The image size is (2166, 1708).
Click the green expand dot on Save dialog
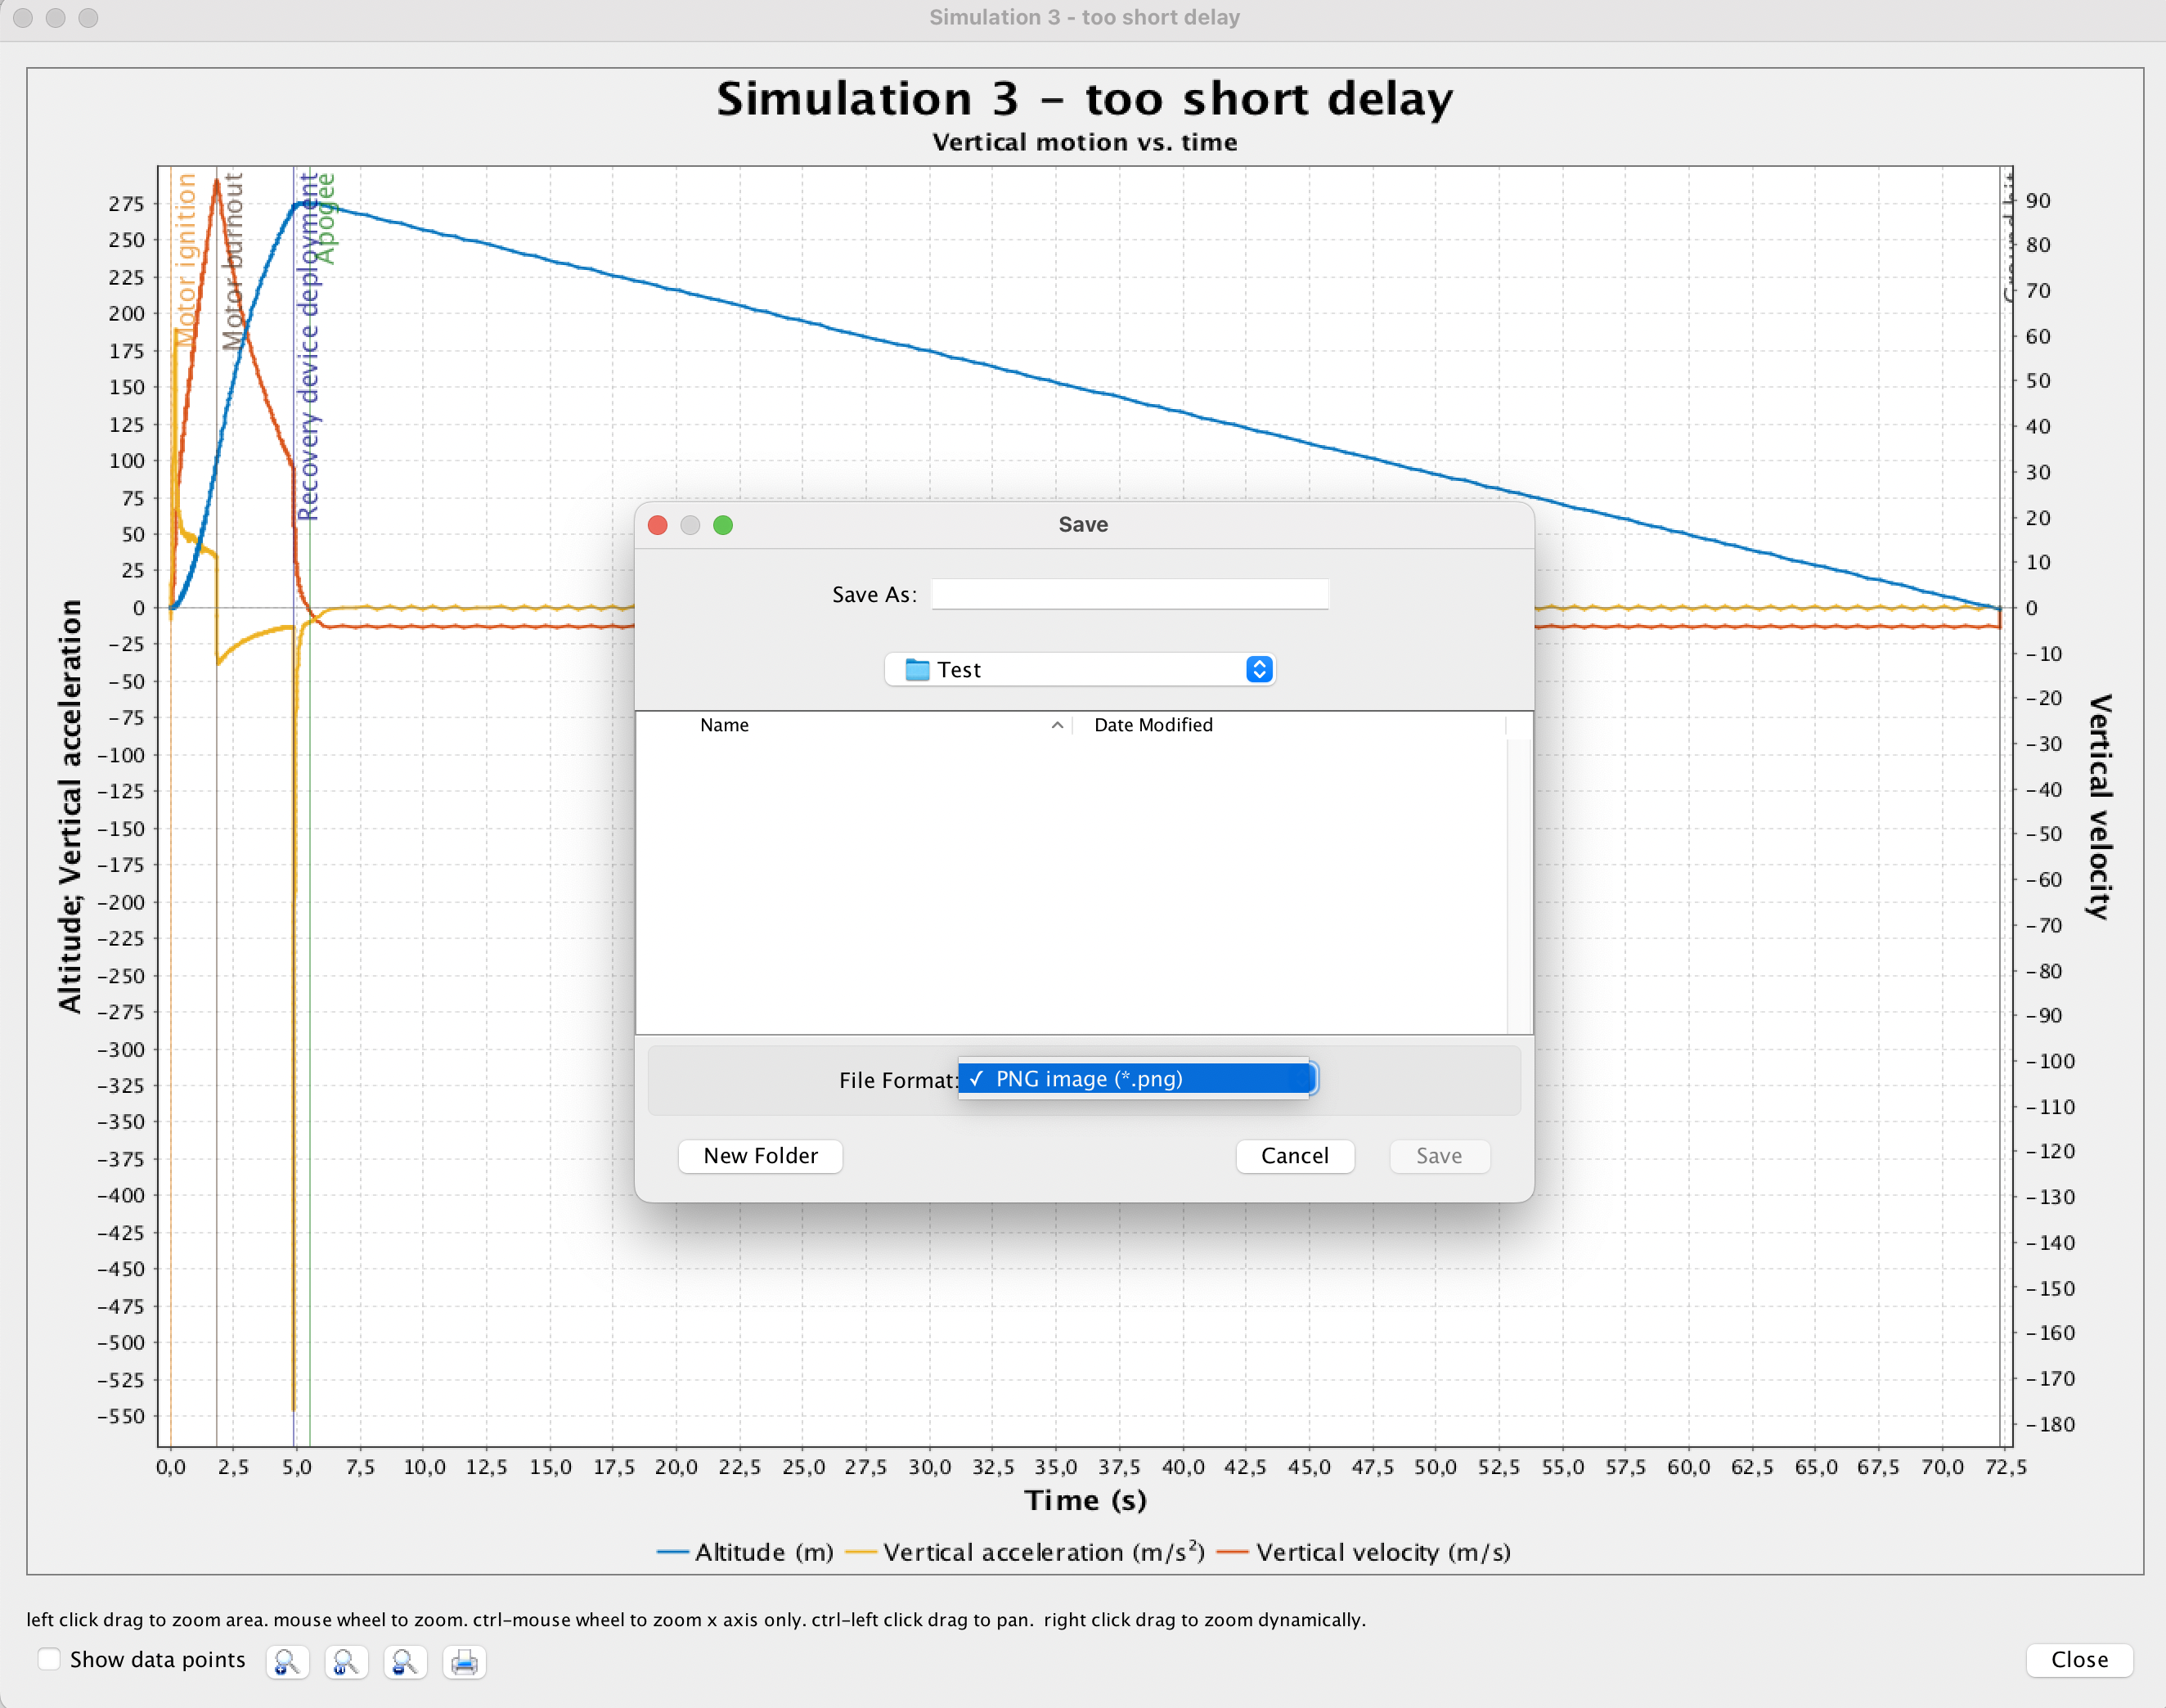point(723,525)
